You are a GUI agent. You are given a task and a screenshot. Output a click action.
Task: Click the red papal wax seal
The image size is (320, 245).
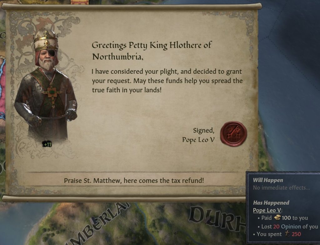pyautogui.click(x=233, y=134)
